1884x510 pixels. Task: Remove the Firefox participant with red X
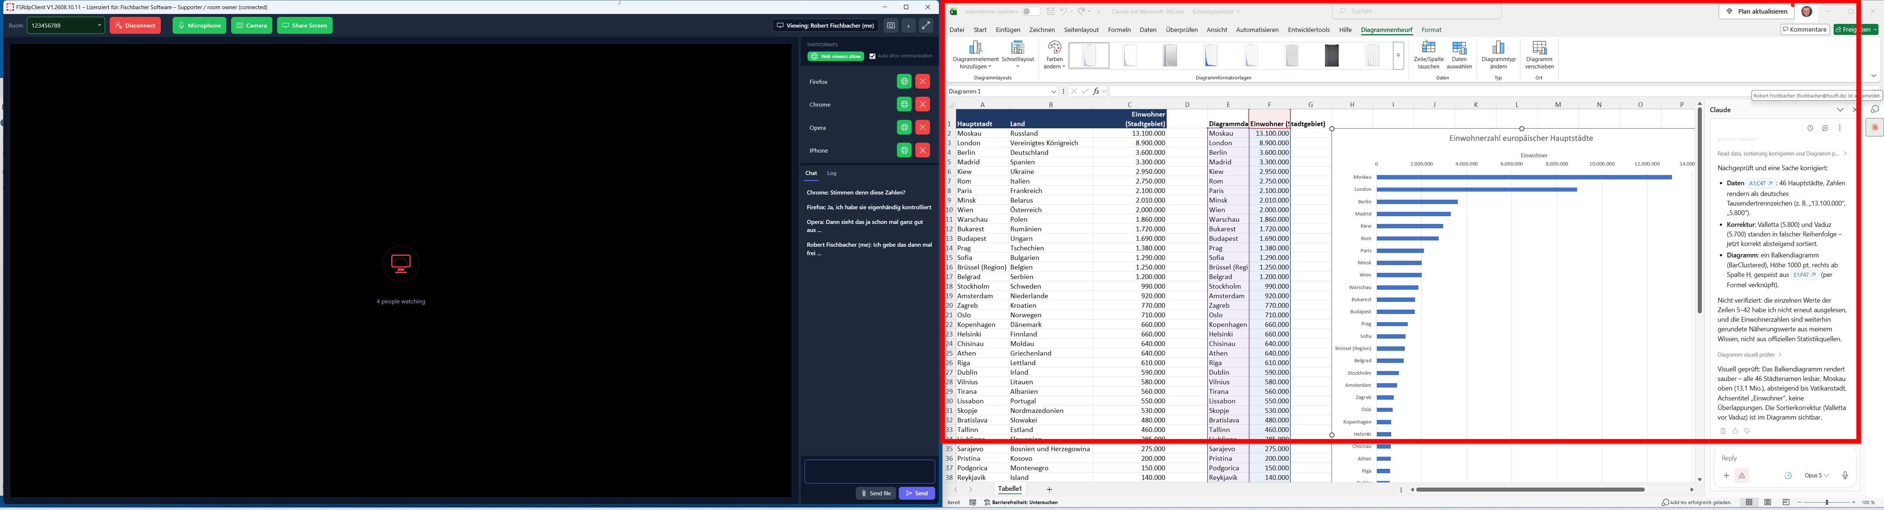tap(923, 82)
